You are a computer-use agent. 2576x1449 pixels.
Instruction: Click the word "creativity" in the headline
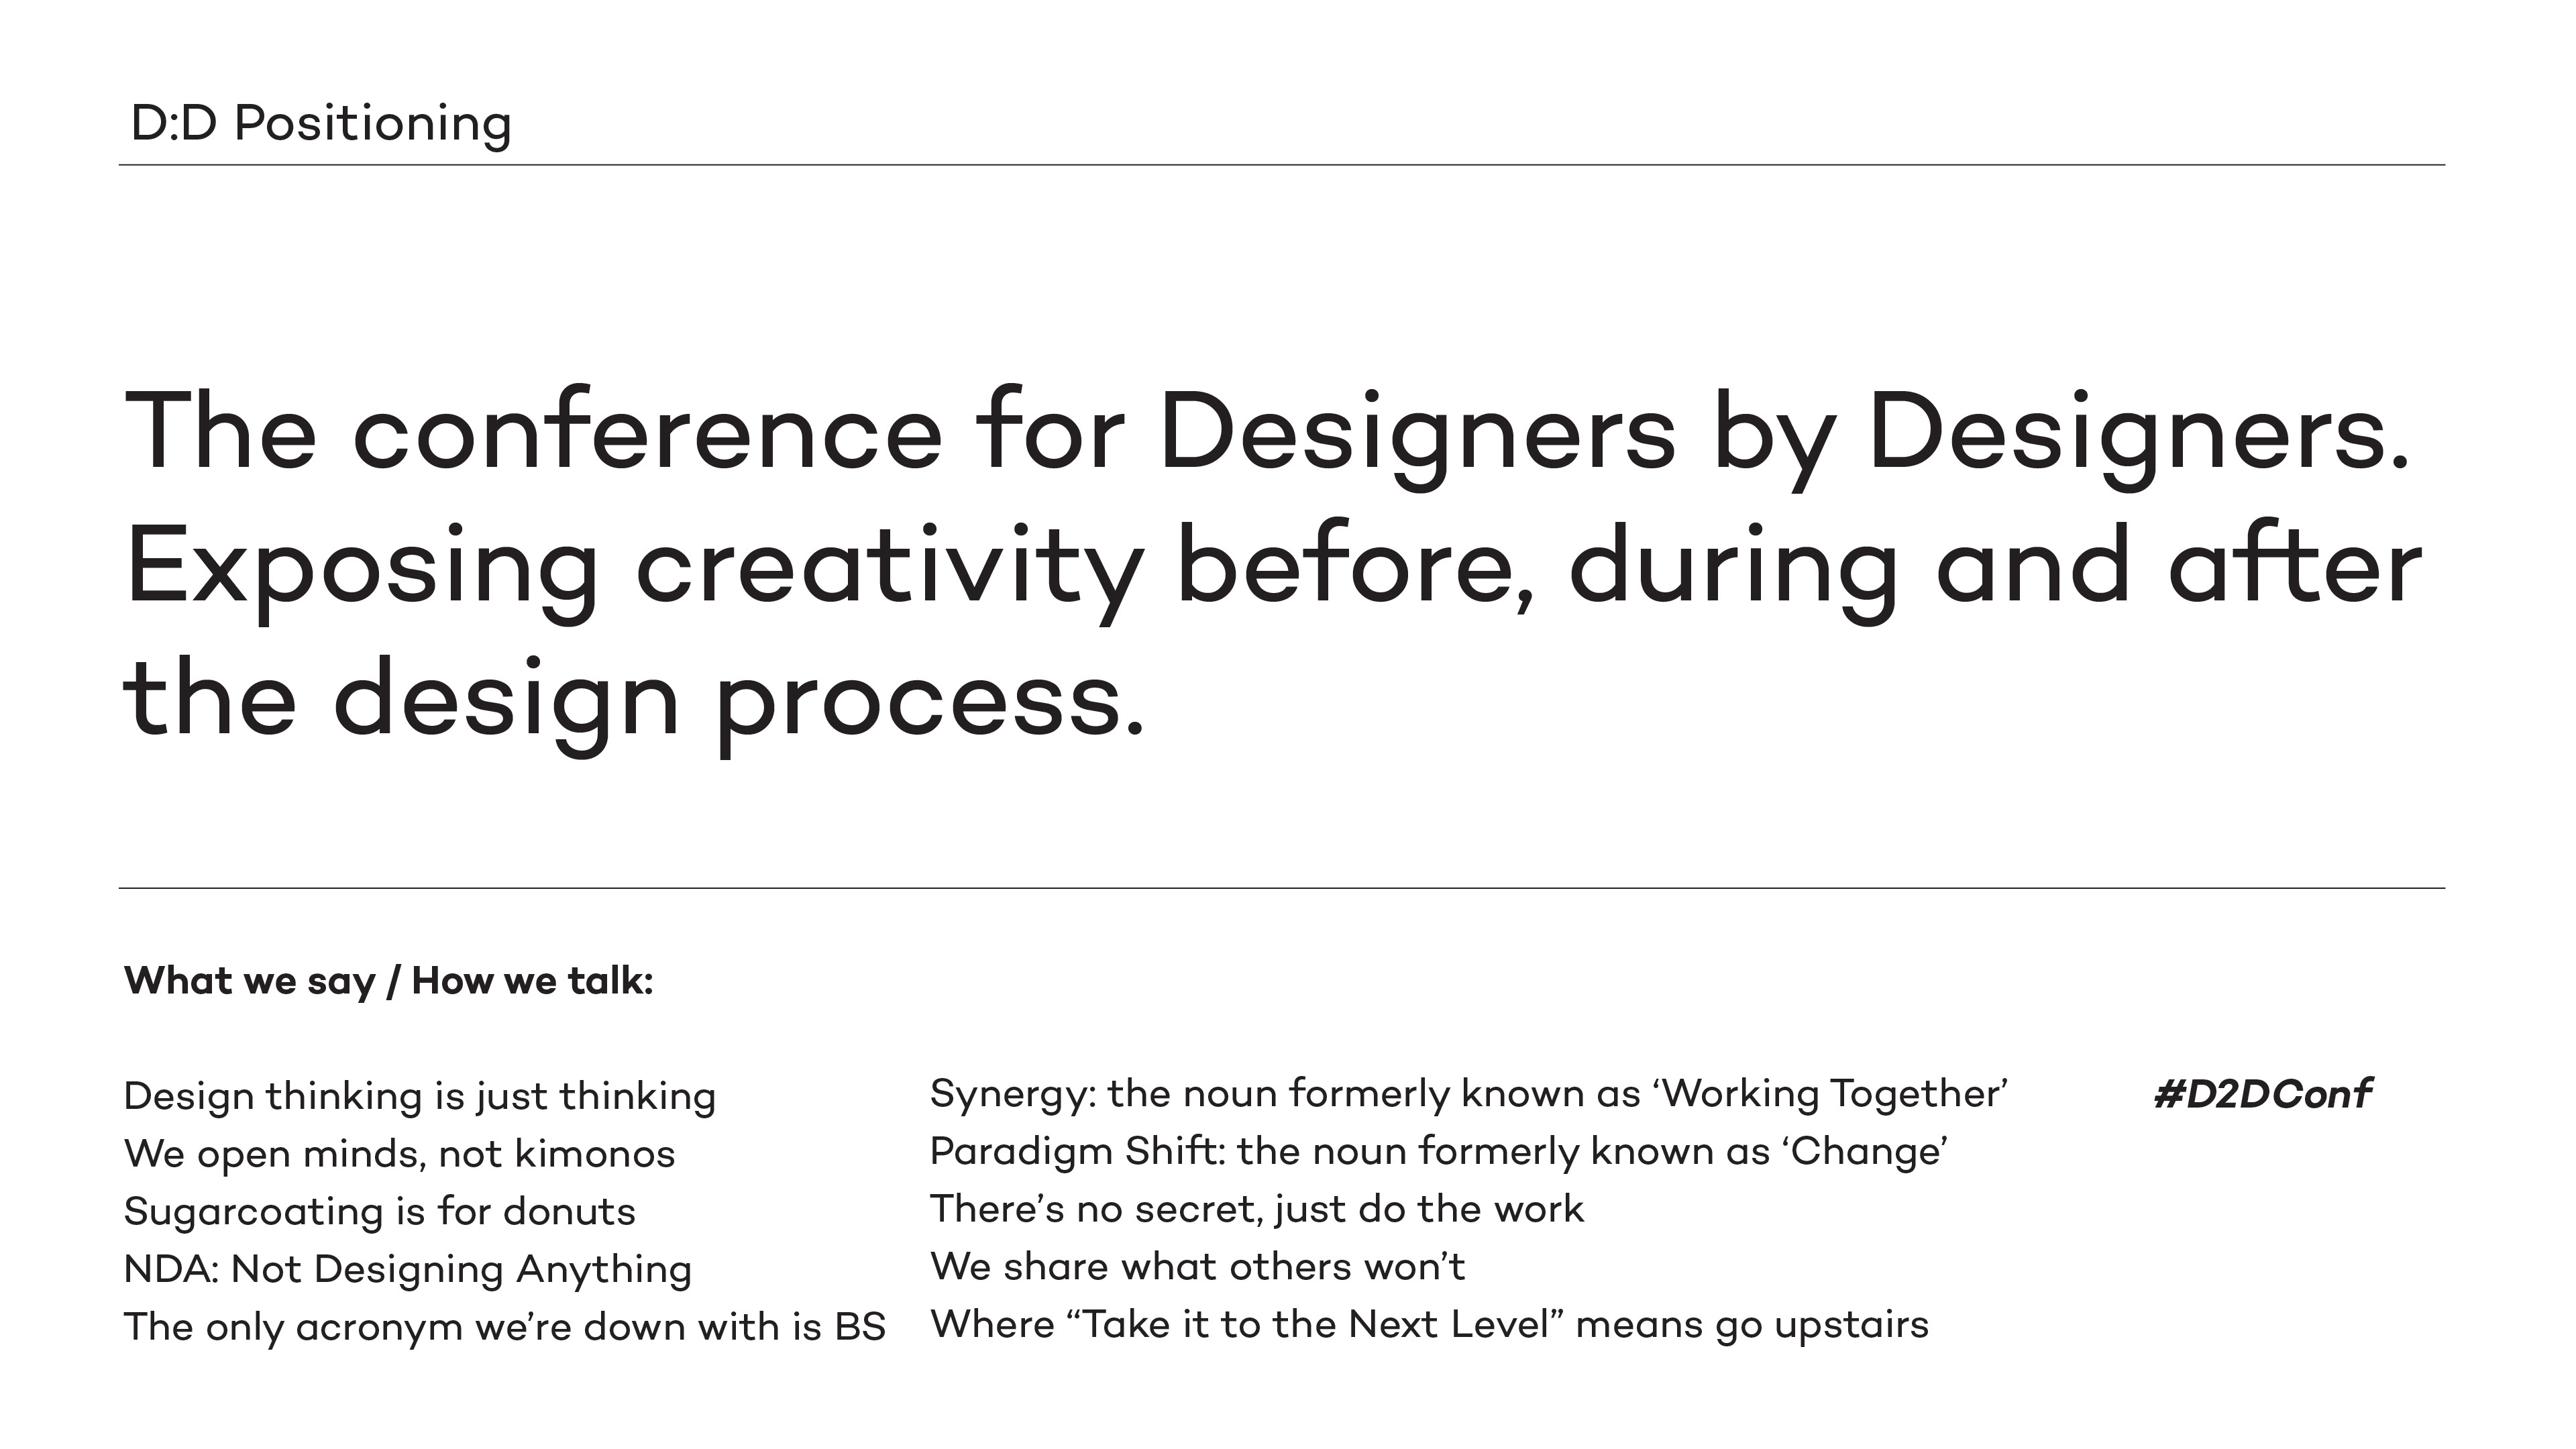pos(889,568)
